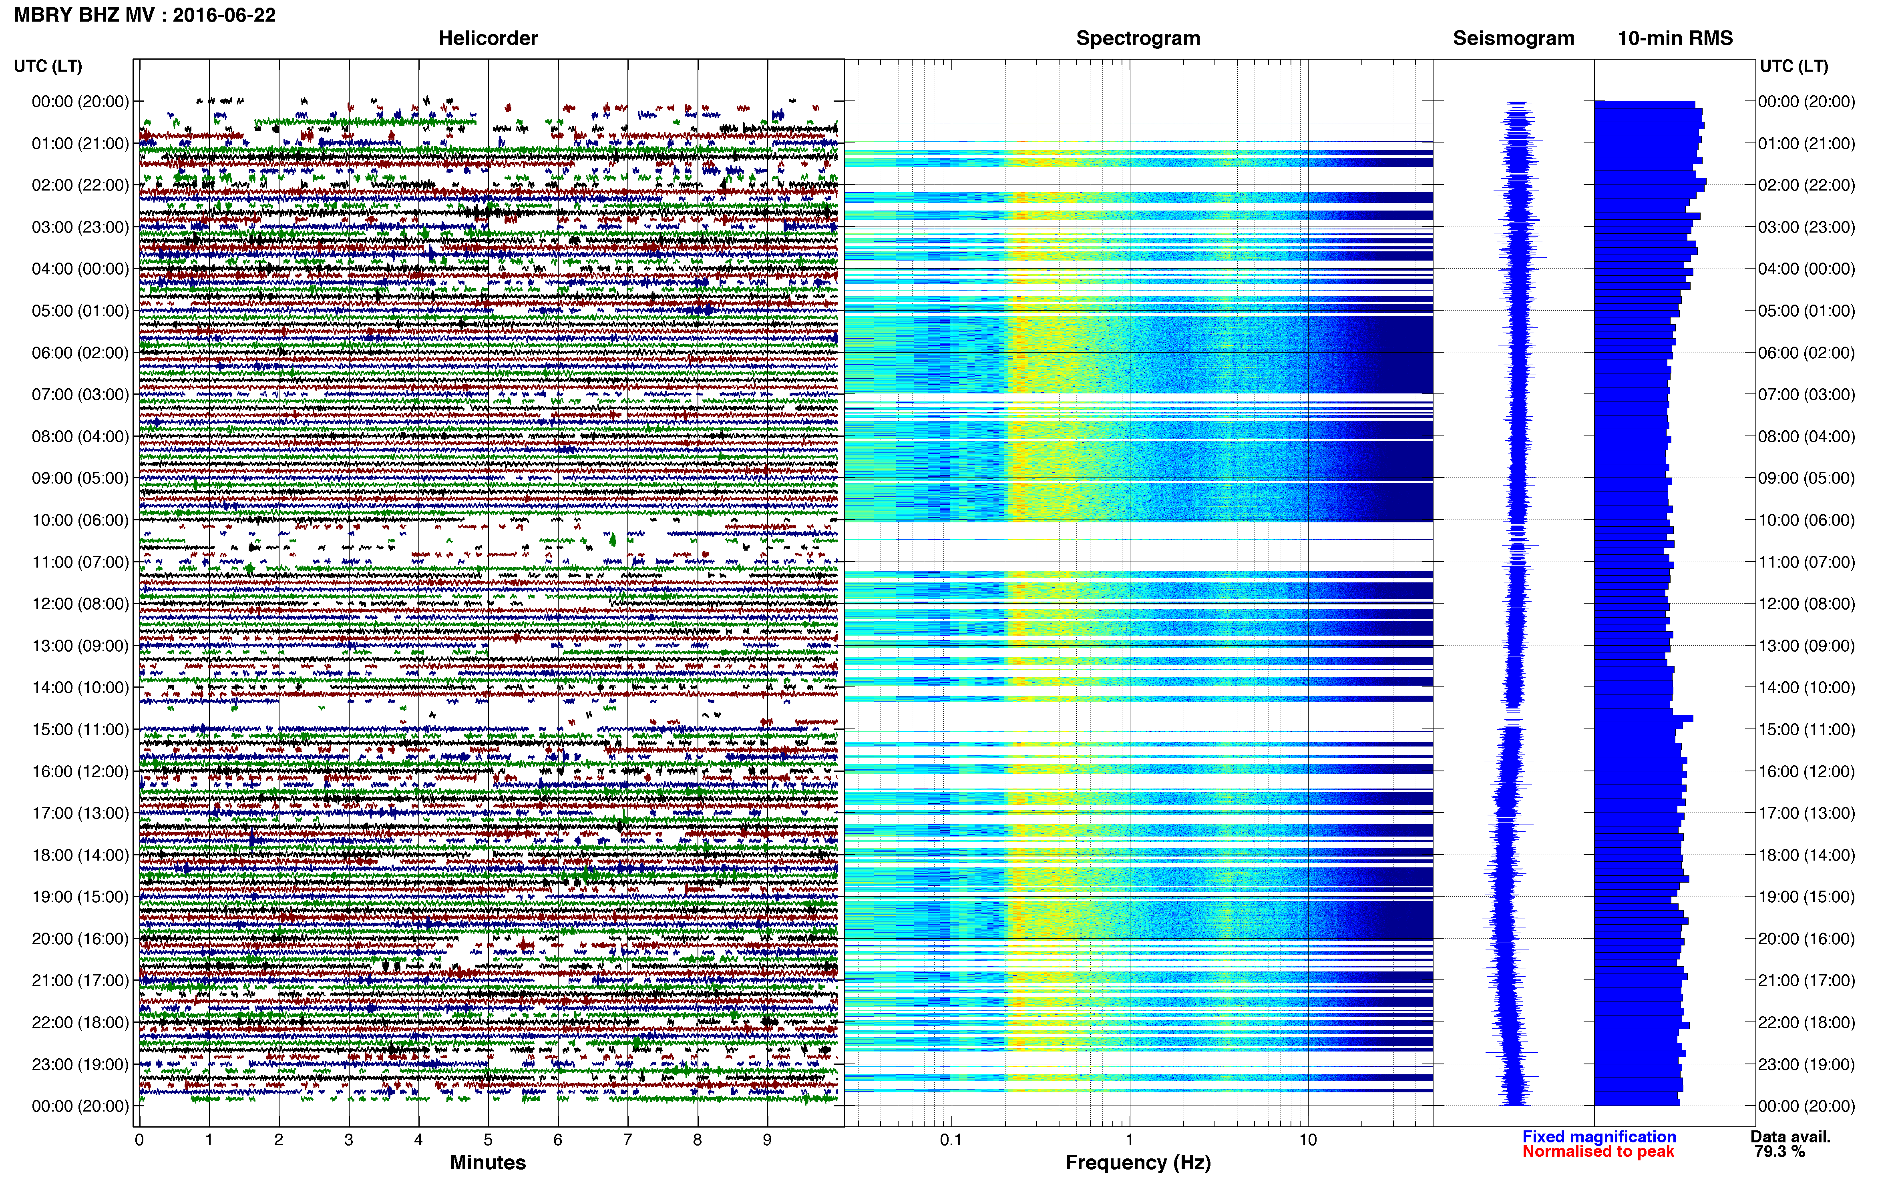Screen dimensions: 1898x1186
Task: Click '05:00 (01:00)' on the right time axis
Action: [1806, 311]
